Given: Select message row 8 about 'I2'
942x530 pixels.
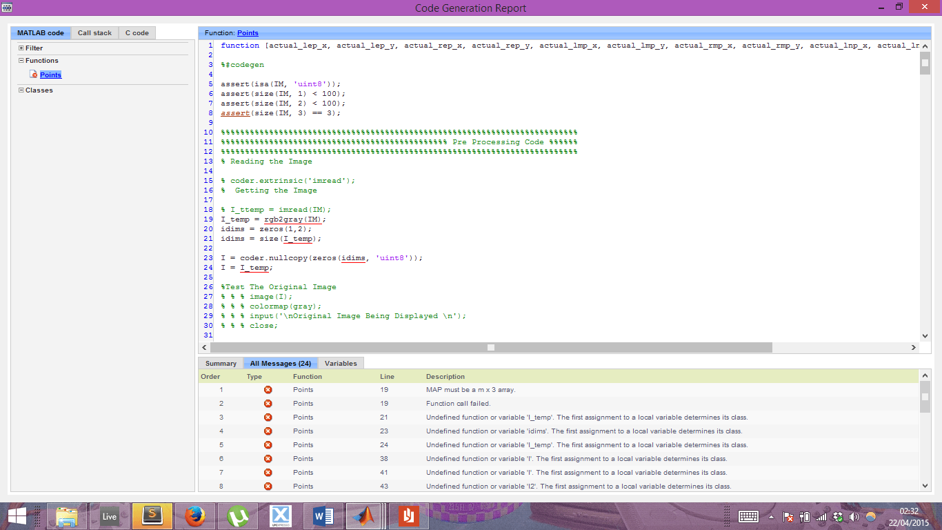Looking at the screenshot, I should (x=559, y=487).
